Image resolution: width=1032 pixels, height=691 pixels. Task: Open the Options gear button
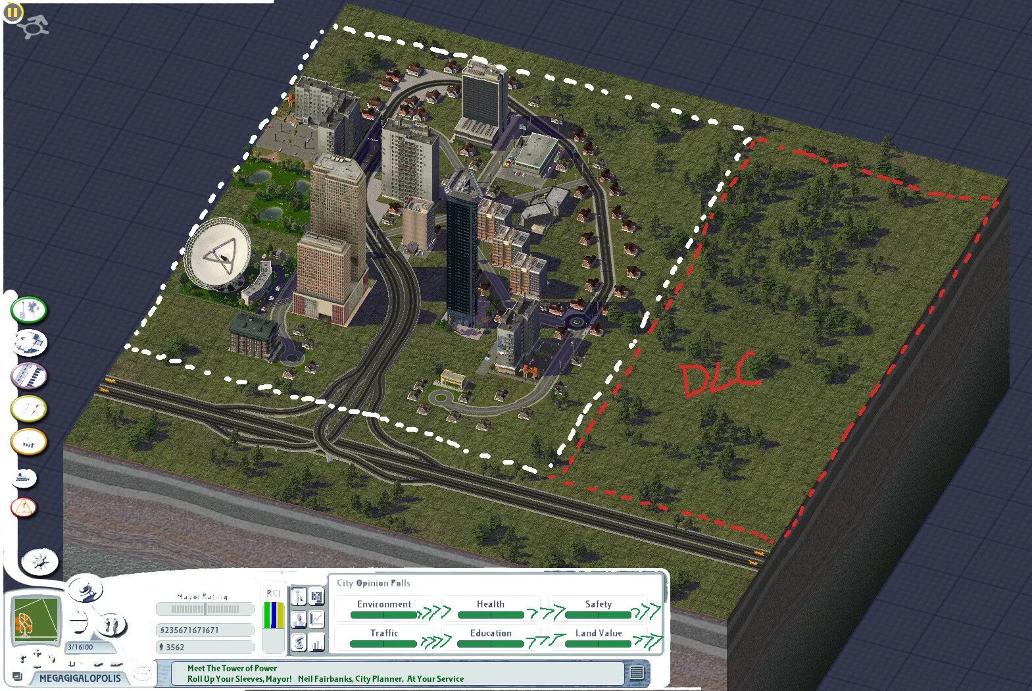[x=40, y=562]
